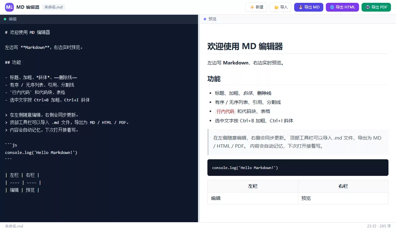Click the MD editor logo icon
This screenshot has height=230, width=396.
click(9, 7)
